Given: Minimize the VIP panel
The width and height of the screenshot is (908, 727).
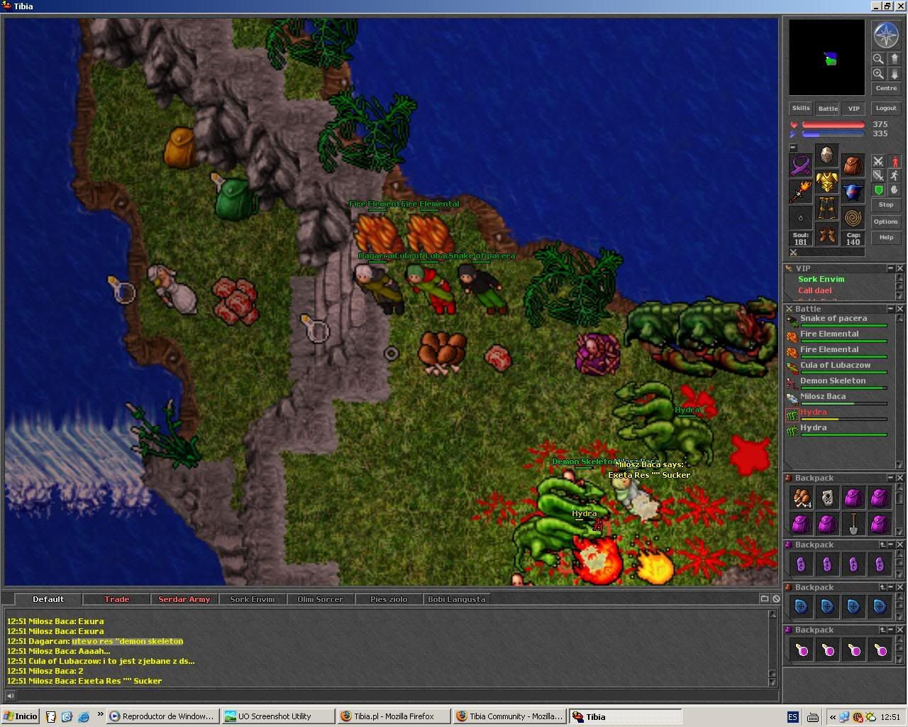Looking at the screenshot, I should point(890,268).
